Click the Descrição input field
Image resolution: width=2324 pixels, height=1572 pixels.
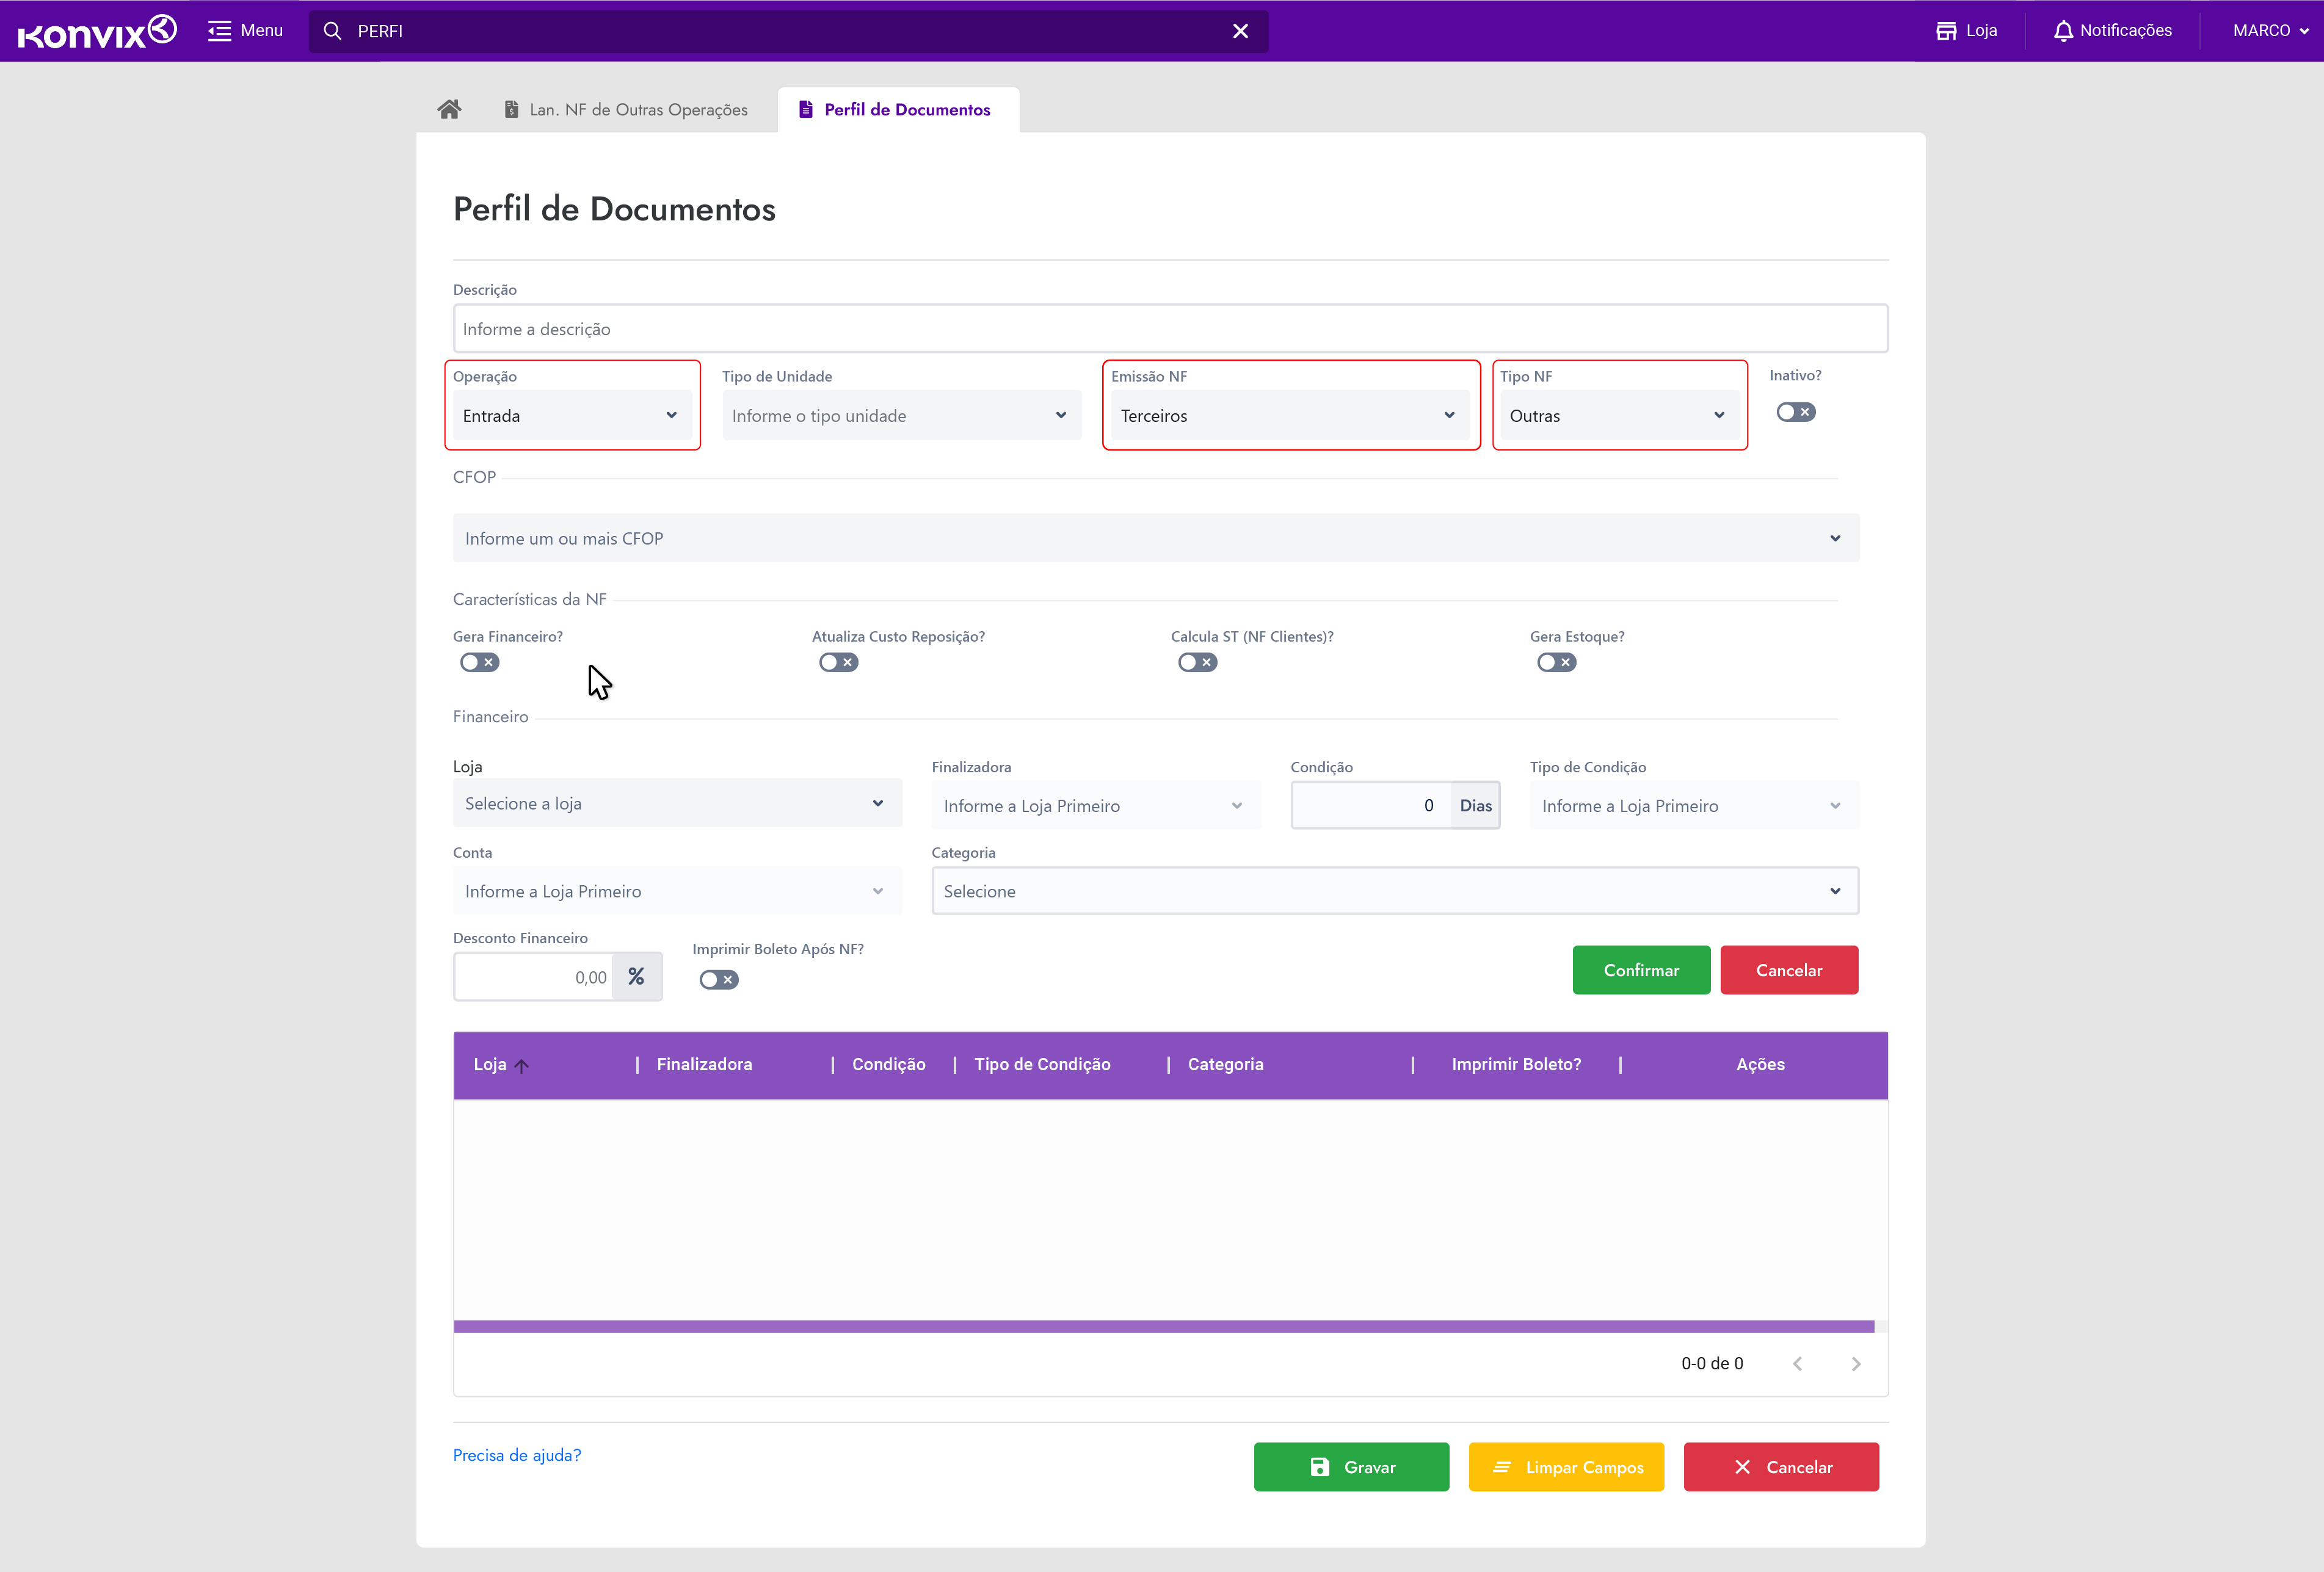pyautogui.click(x=1169, y=329)
